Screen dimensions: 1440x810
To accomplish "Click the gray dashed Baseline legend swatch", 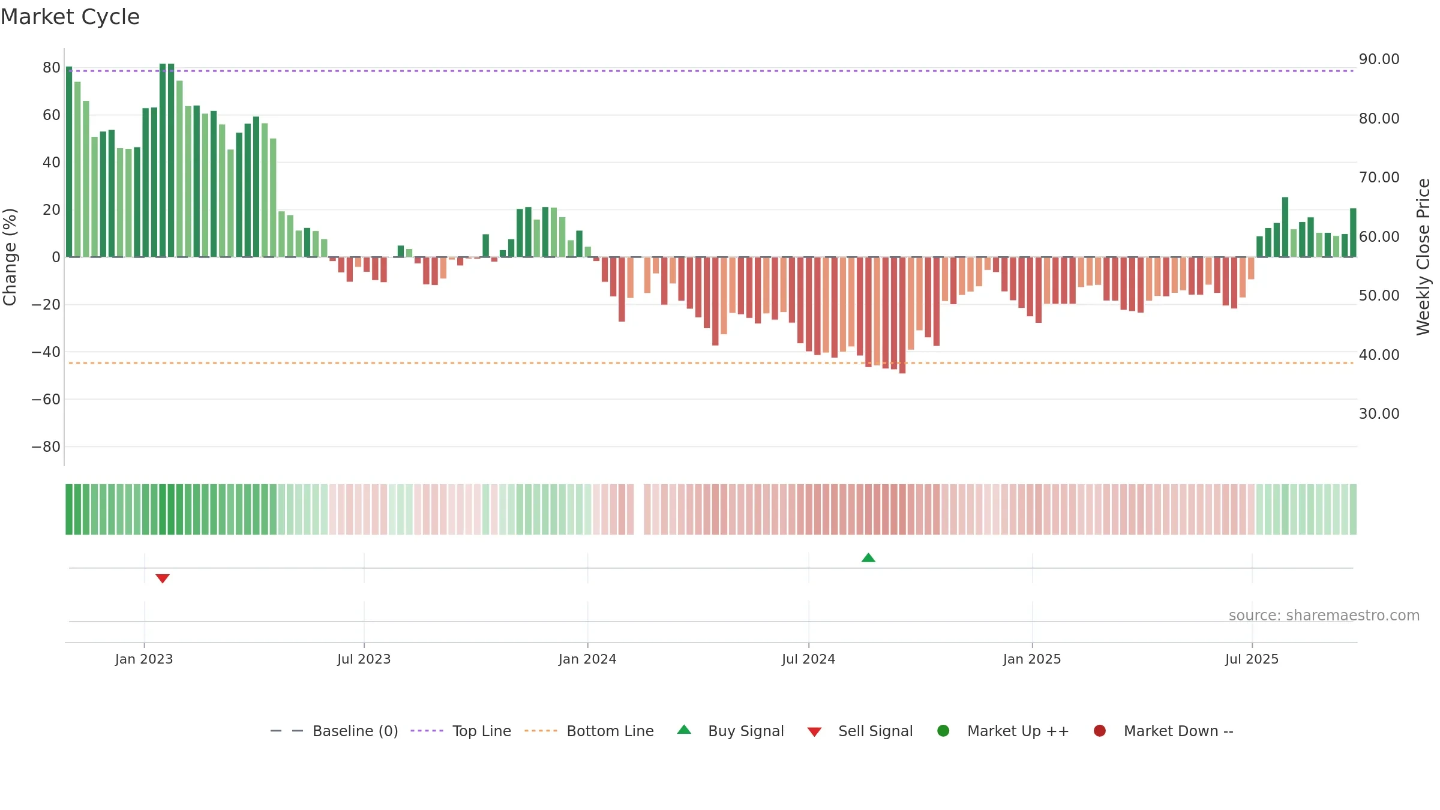I will 287,731.
